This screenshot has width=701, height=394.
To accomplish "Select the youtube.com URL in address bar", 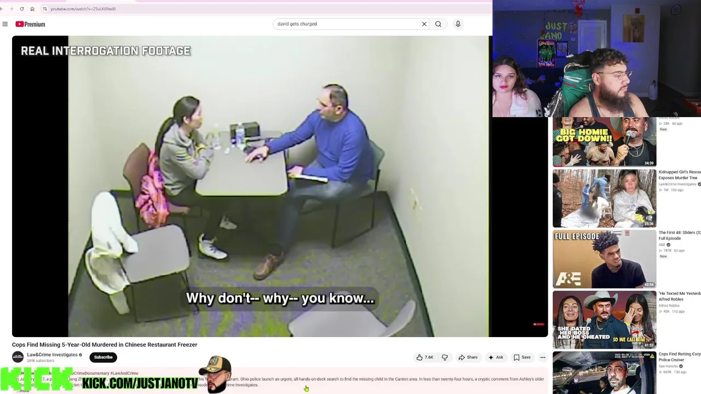I will click(83, 9).
